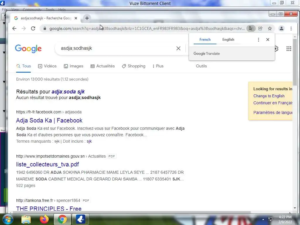Viewport: 300px width, 225px height.
Task: Launch Firefox from the taskbar
Action: [44, 219]
